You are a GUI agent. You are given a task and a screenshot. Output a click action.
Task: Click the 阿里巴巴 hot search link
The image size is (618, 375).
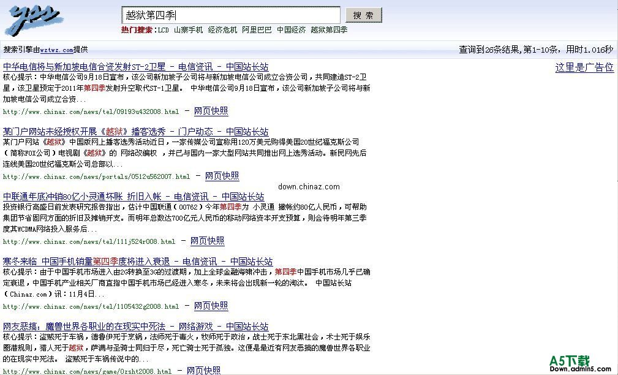point(257,29)
